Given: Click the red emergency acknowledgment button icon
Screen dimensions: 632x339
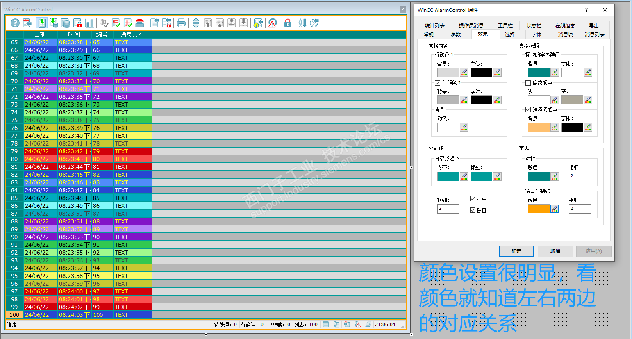Looking at the screenshot, I should pos(140,23).
